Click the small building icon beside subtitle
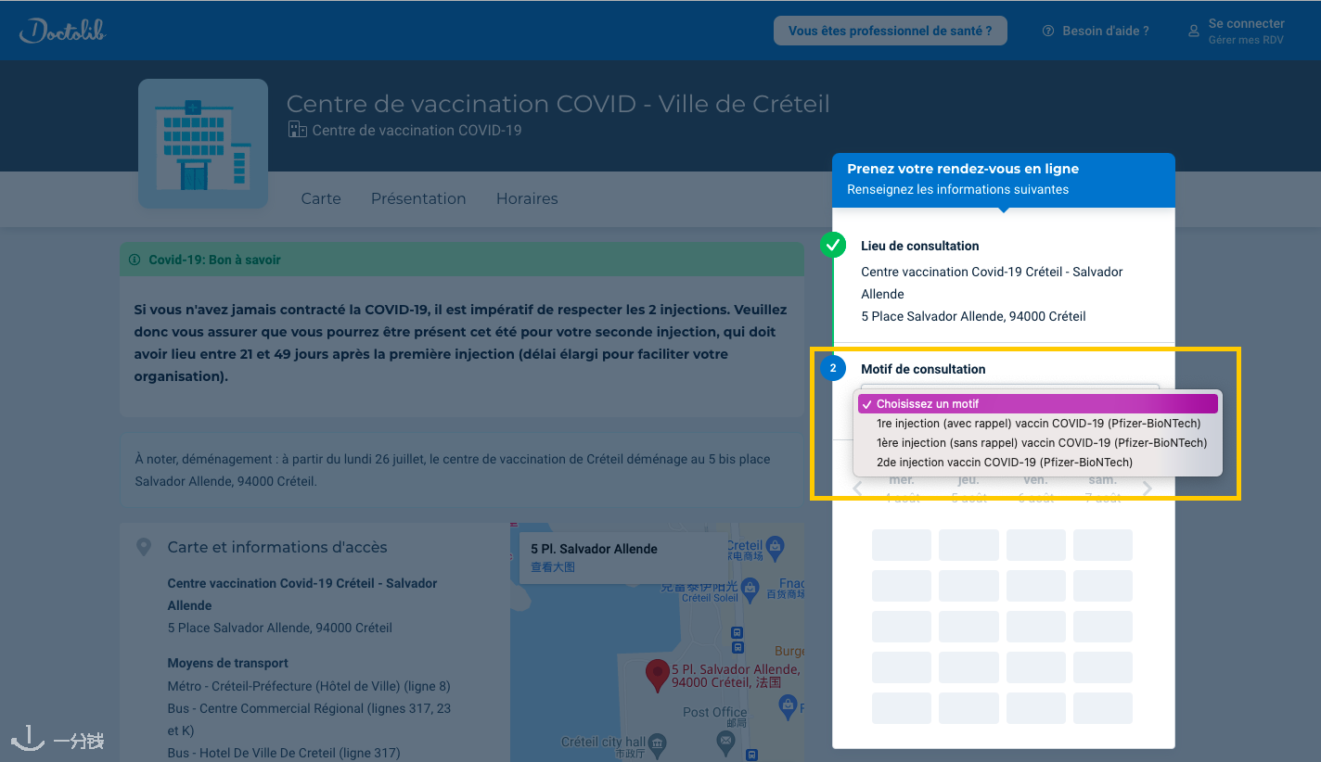Screen dimensions: 1321x762 click(297, 130)
